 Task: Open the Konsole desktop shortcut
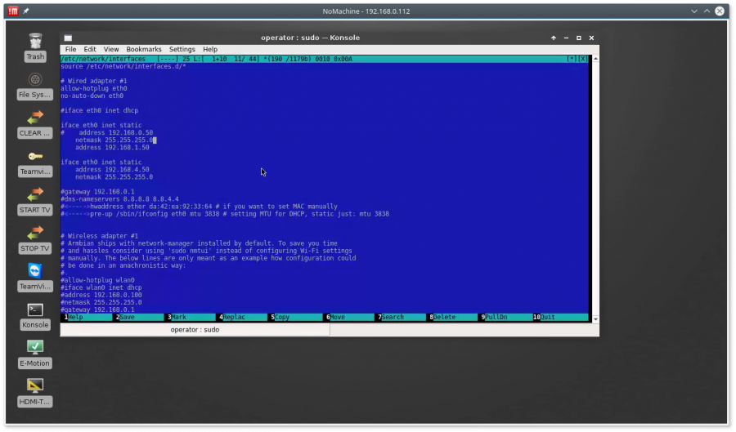point(35,310)
